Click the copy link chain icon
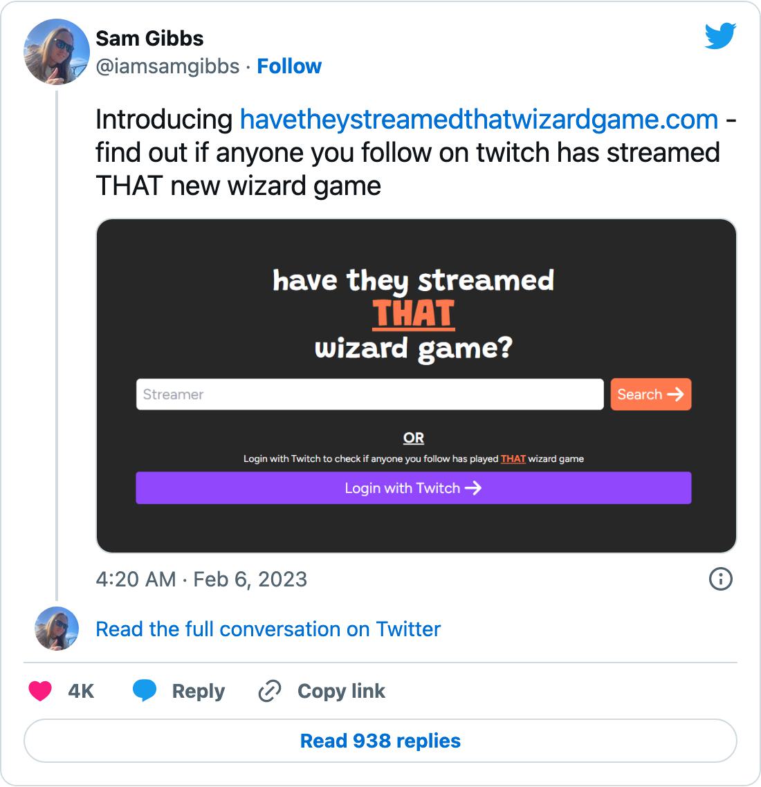The height and width of the screenshot is (787, 761). coord(269,691)
